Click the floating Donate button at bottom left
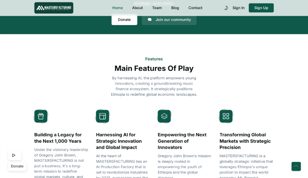 click(17, 166)
